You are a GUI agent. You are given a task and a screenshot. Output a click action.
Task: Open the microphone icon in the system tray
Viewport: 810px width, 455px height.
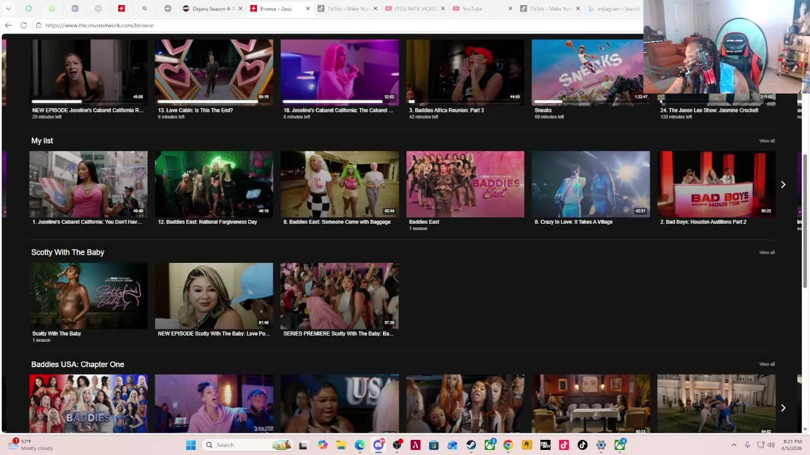click(x=747, y=445)
